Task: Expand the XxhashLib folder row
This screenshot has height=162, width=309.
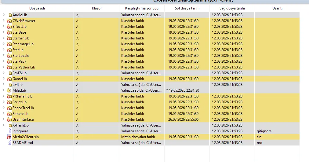Action: pyautogui.click(x=4, y=125)
